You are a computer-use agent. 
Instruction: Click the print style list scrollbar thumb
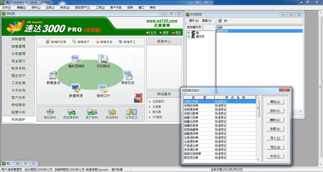tap(258, 108)
